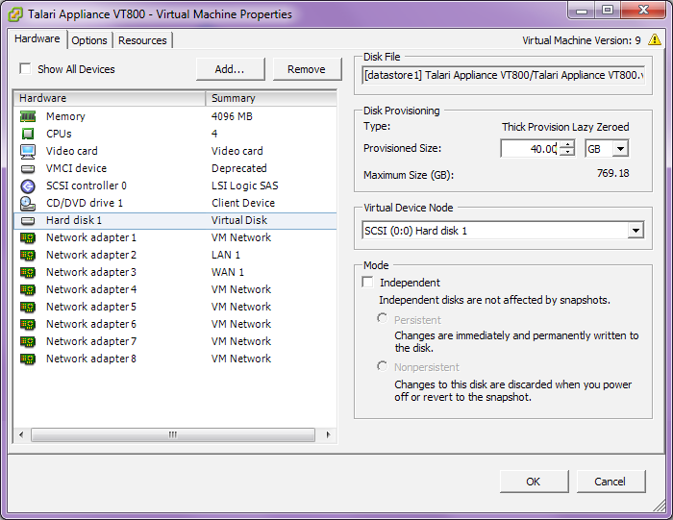The width and height of the screenshot is (673, 520).
Task: Click the Network adapter 3 icon
Action: [x=28, y=272]
